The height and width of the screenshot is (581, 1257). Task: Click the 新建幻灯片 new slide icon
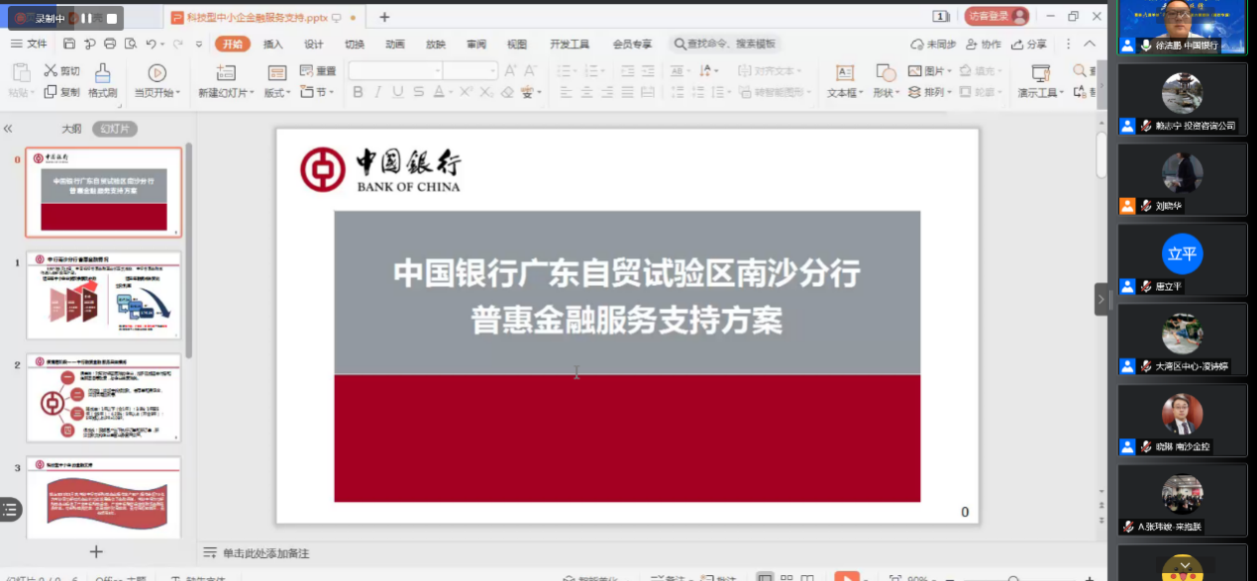click(225, 71)
